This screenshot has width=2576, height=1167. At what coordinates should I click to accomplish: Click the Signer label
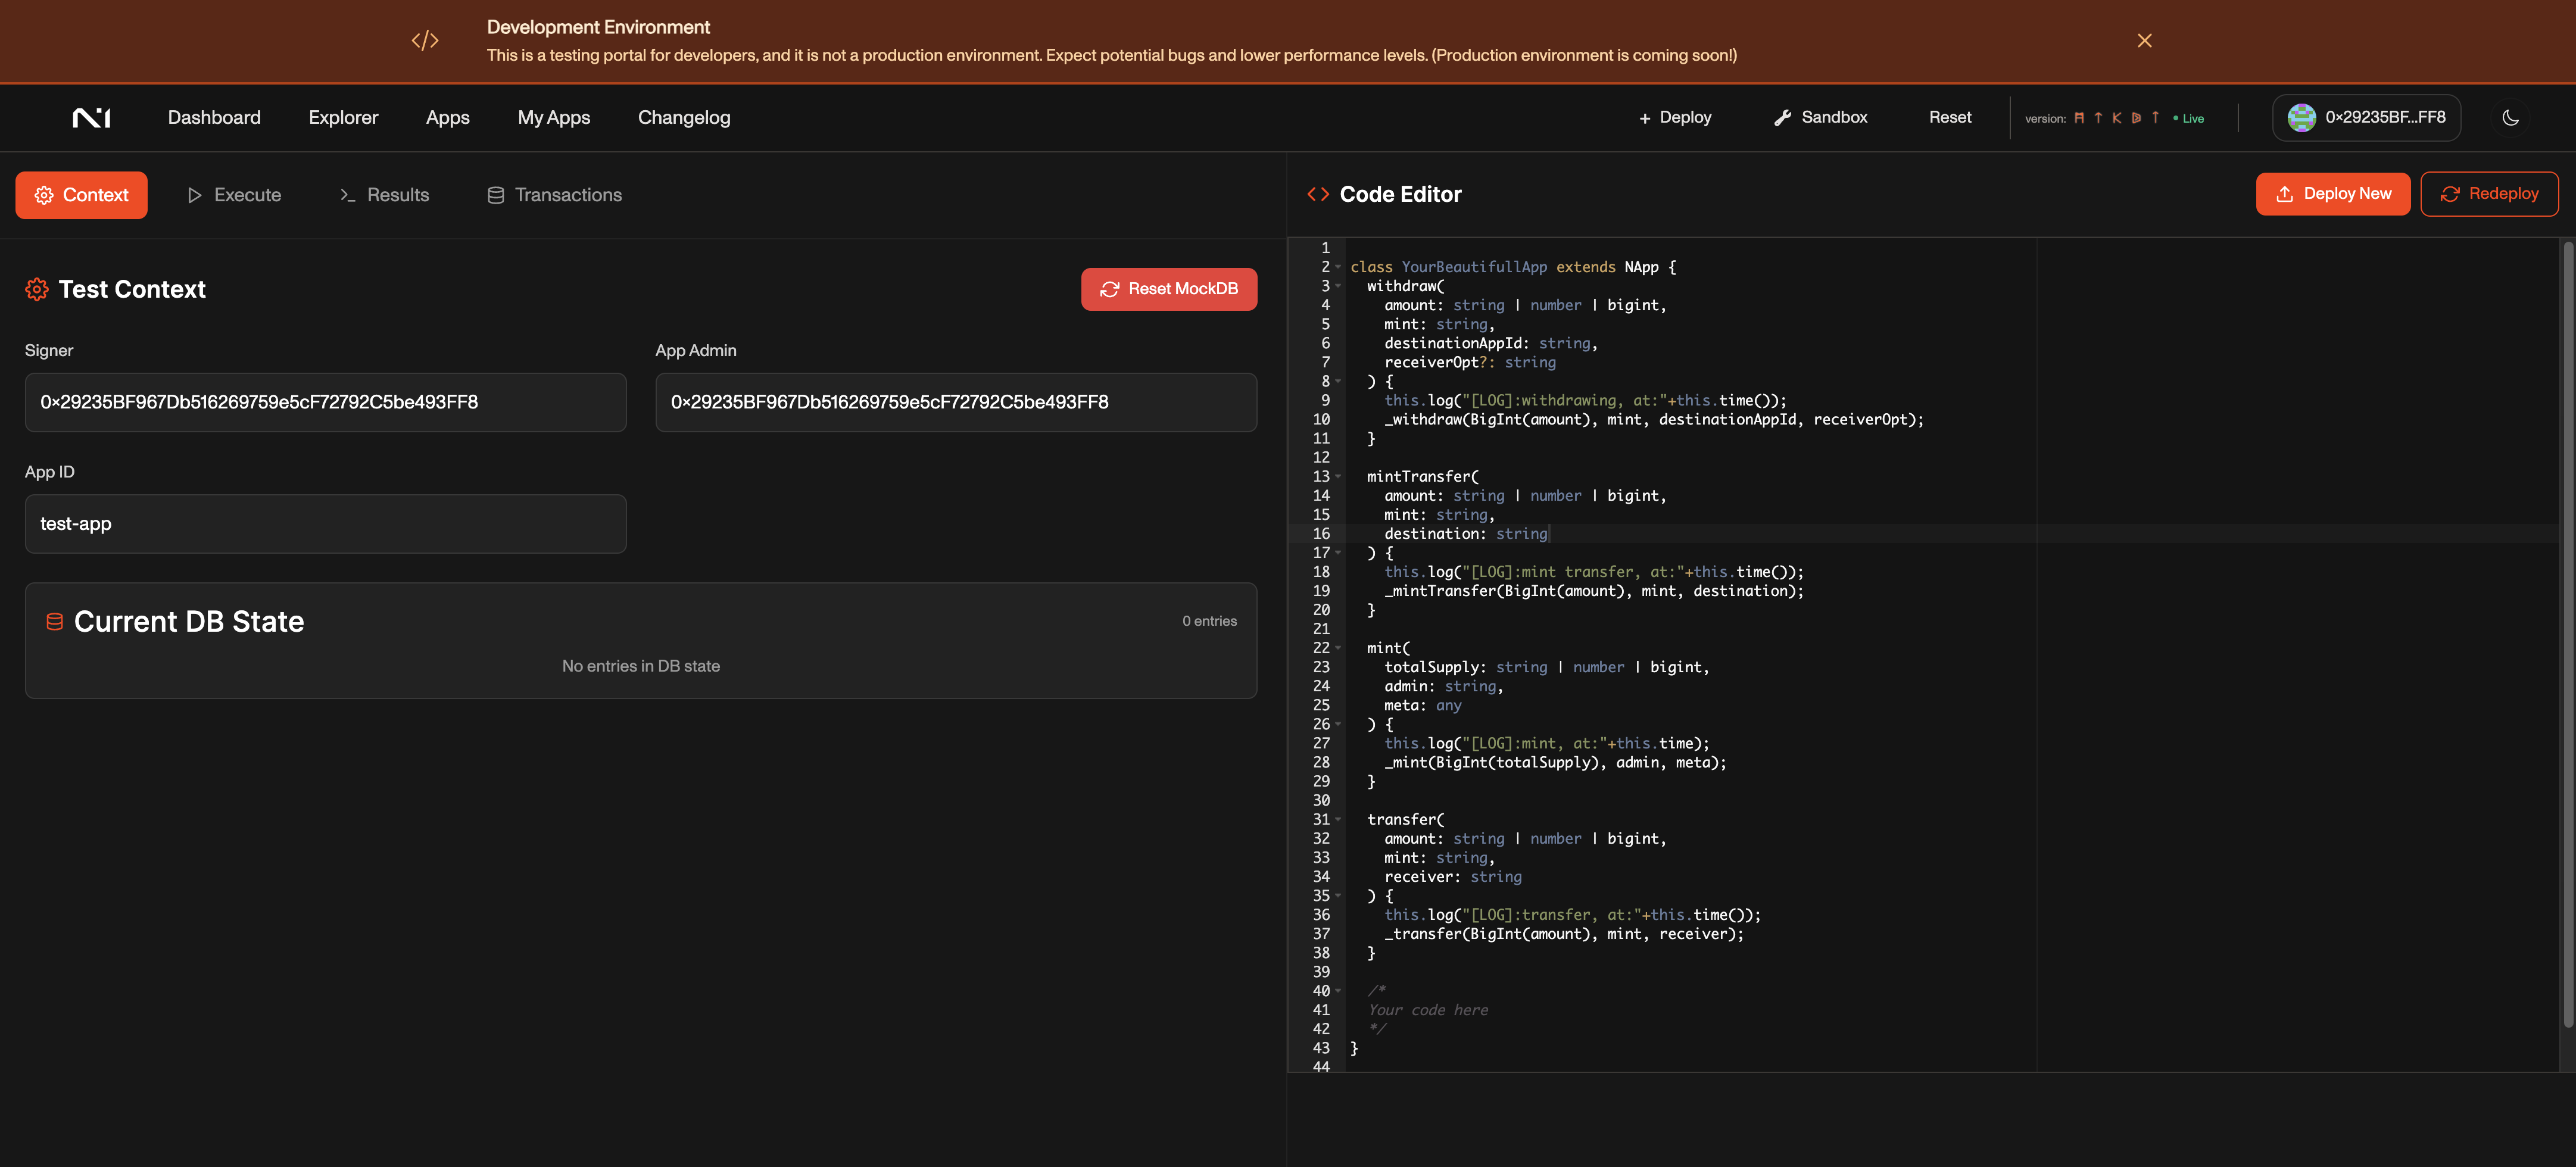pos(49,351)
